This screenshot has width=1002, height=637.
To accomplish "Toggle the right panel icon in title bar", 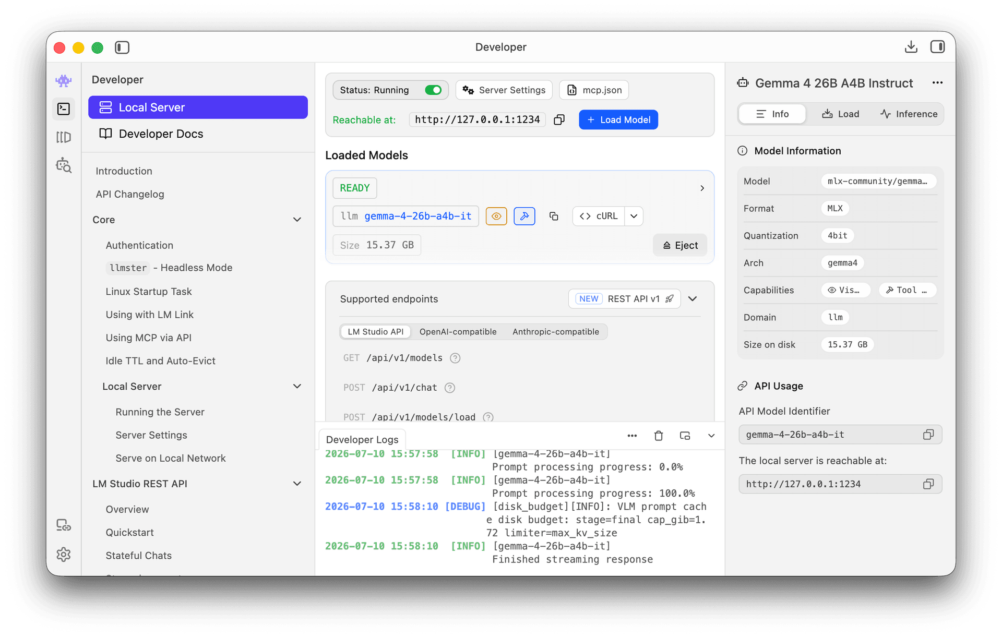I will (937, 47).
